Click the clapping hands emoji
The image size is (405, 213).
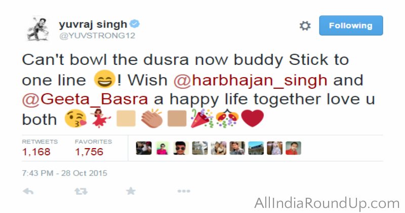coord(152,119)
